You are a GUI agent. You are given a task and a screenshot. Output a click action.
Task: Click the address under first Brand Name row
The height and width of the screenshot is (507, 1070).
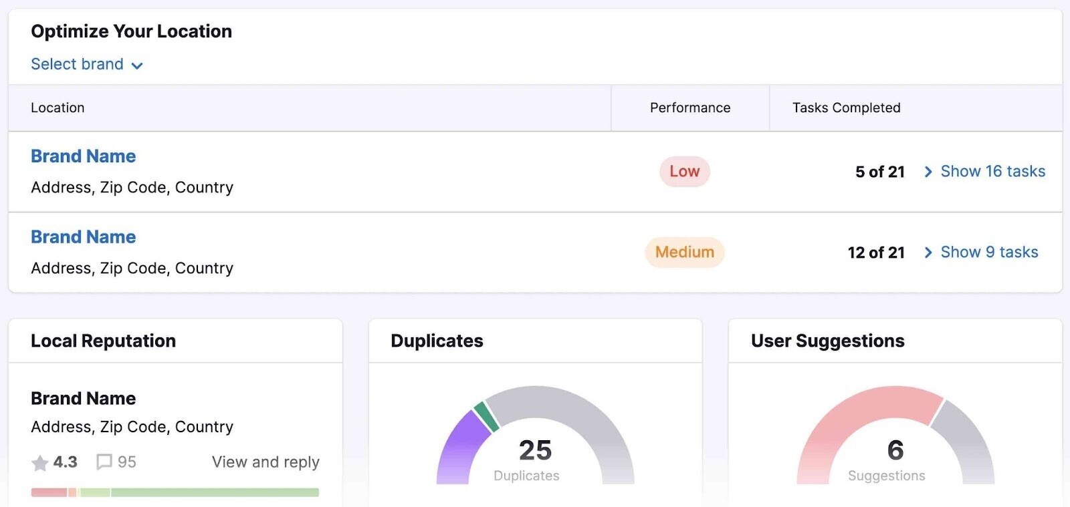[x=132, y=188]
